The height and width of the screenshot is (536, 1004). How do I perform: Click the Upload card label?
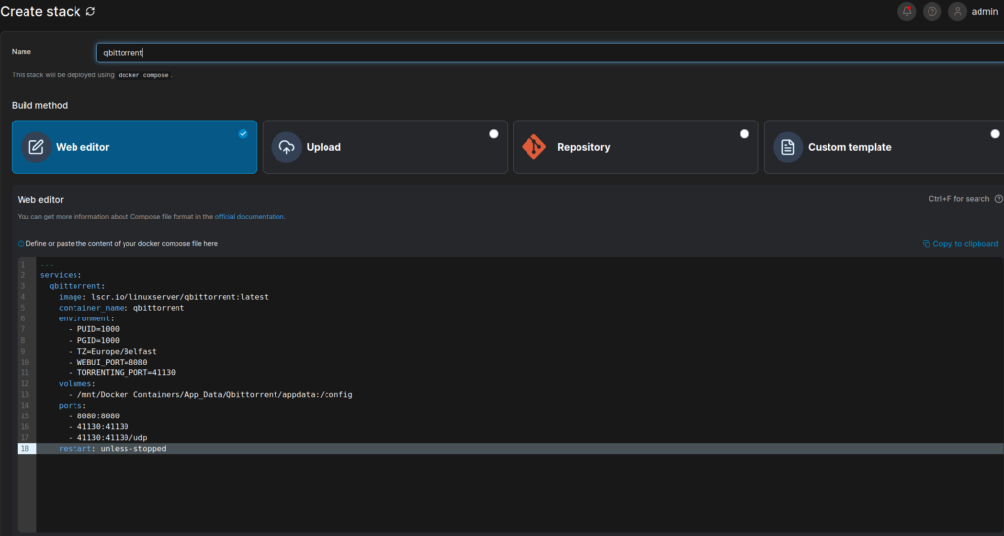click(x=324, y=147)
